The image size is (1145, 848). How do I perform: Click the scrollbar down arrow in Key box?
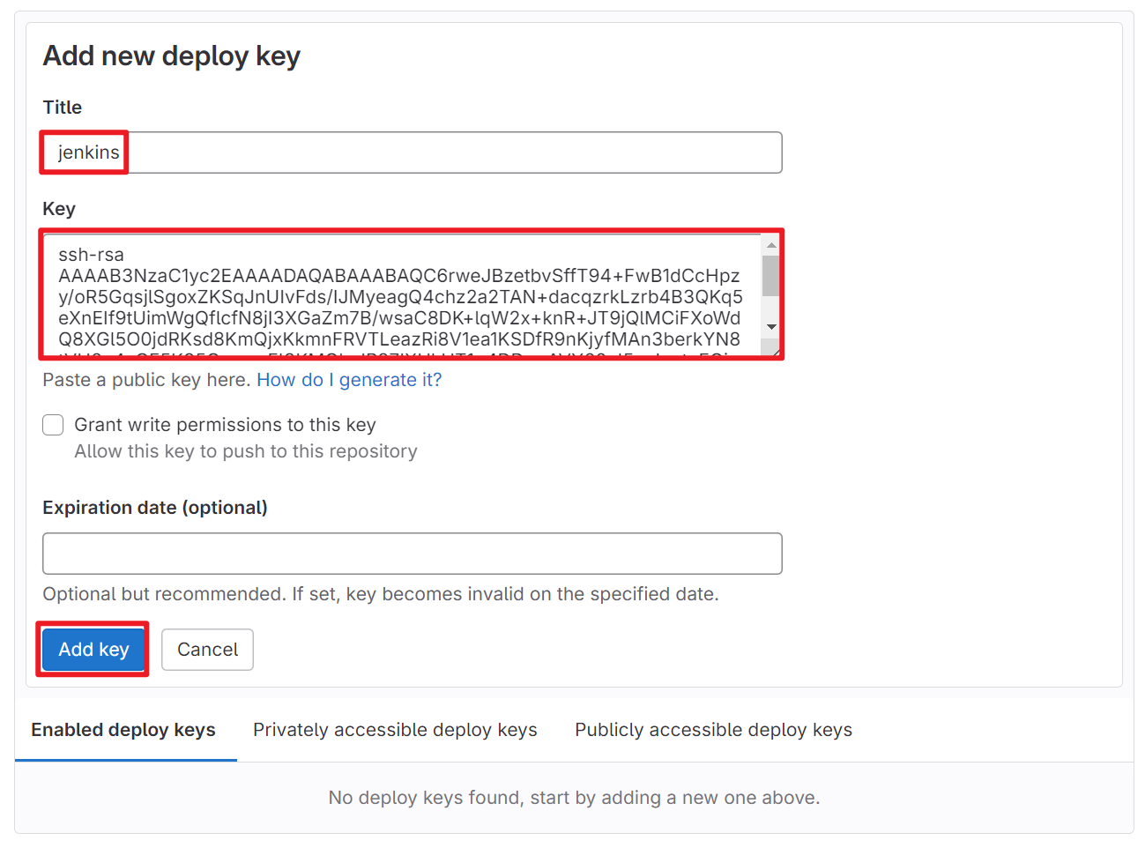click(x=771, y=327)
